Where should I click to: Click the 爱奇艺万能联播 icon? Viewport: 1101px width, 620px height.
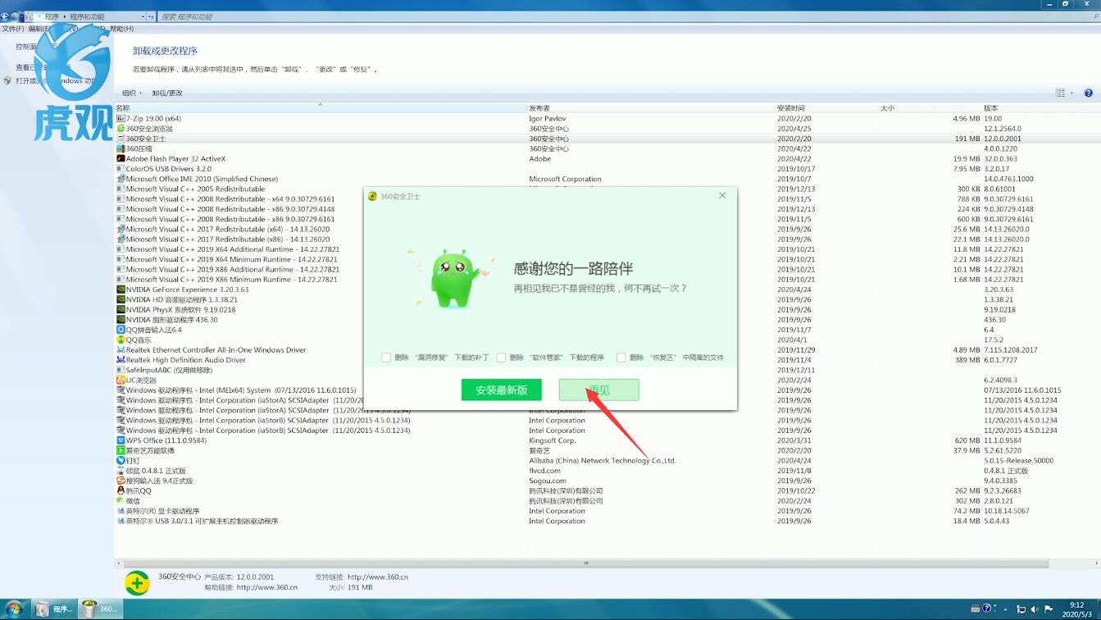tap(121, 450)
